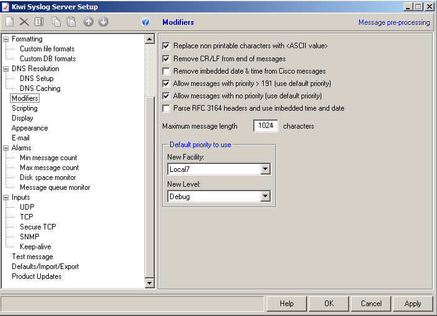Enable Parse RFC 3164 headers checkbox

point(166,108)
